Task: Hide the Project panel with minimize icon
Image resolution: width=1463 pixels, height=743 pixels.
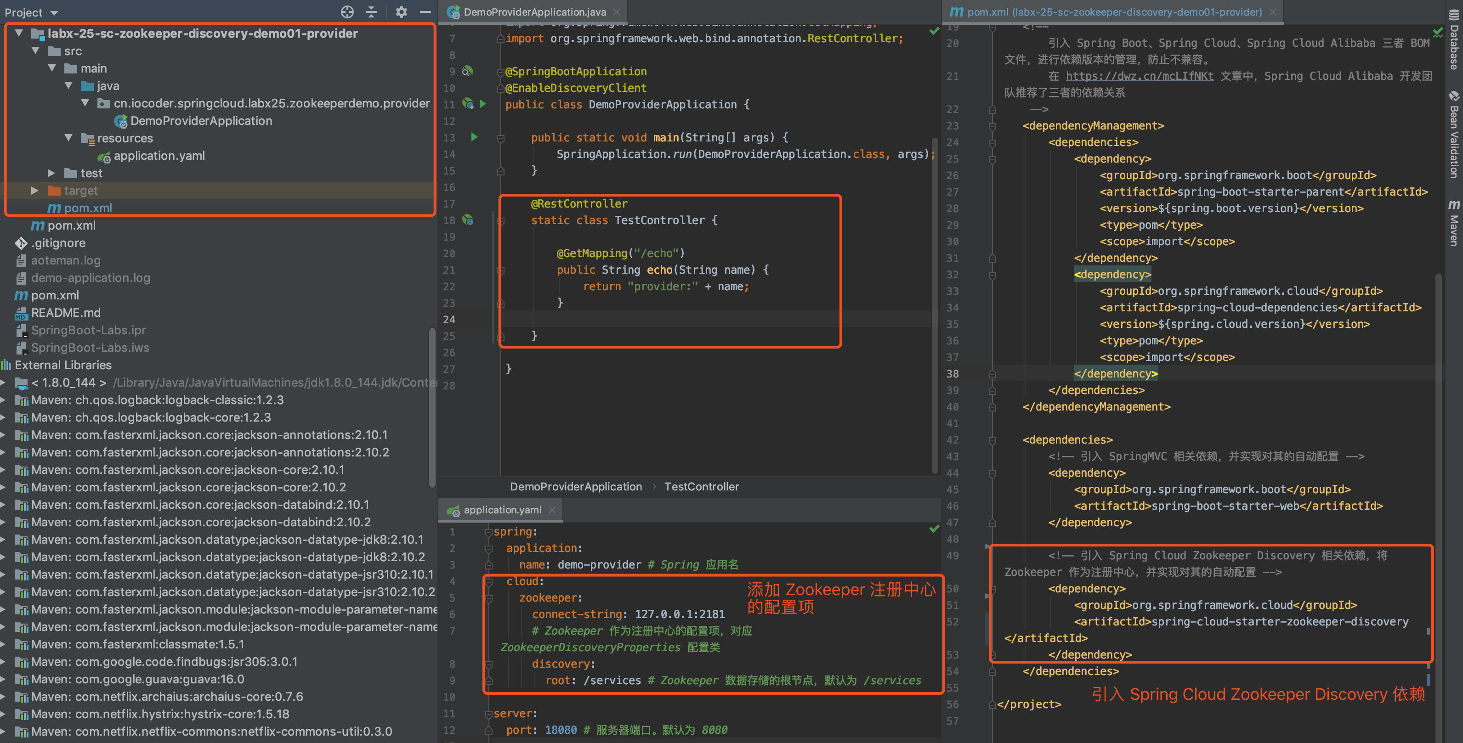Action: point(425,12)
